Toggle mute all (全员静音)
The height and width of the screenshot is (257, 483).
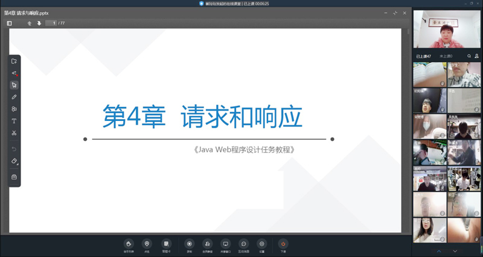207,245
